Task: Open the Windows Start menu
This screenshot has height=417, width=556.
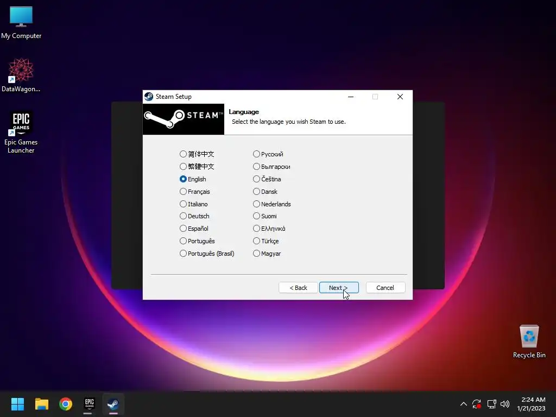Action: click(17, 404)
